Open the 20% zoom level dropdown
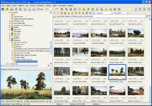The height and width of the screenshot is (106, 152). 53,9
